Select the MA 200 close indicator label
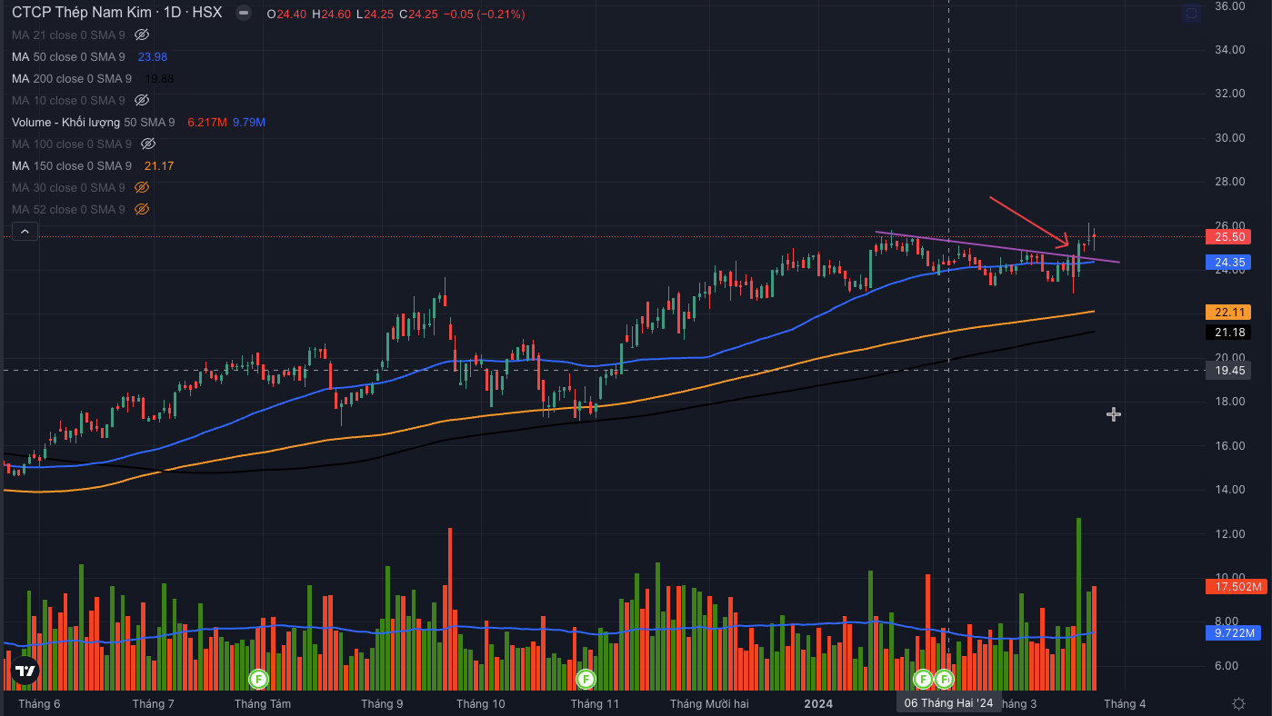 [72, 78]
